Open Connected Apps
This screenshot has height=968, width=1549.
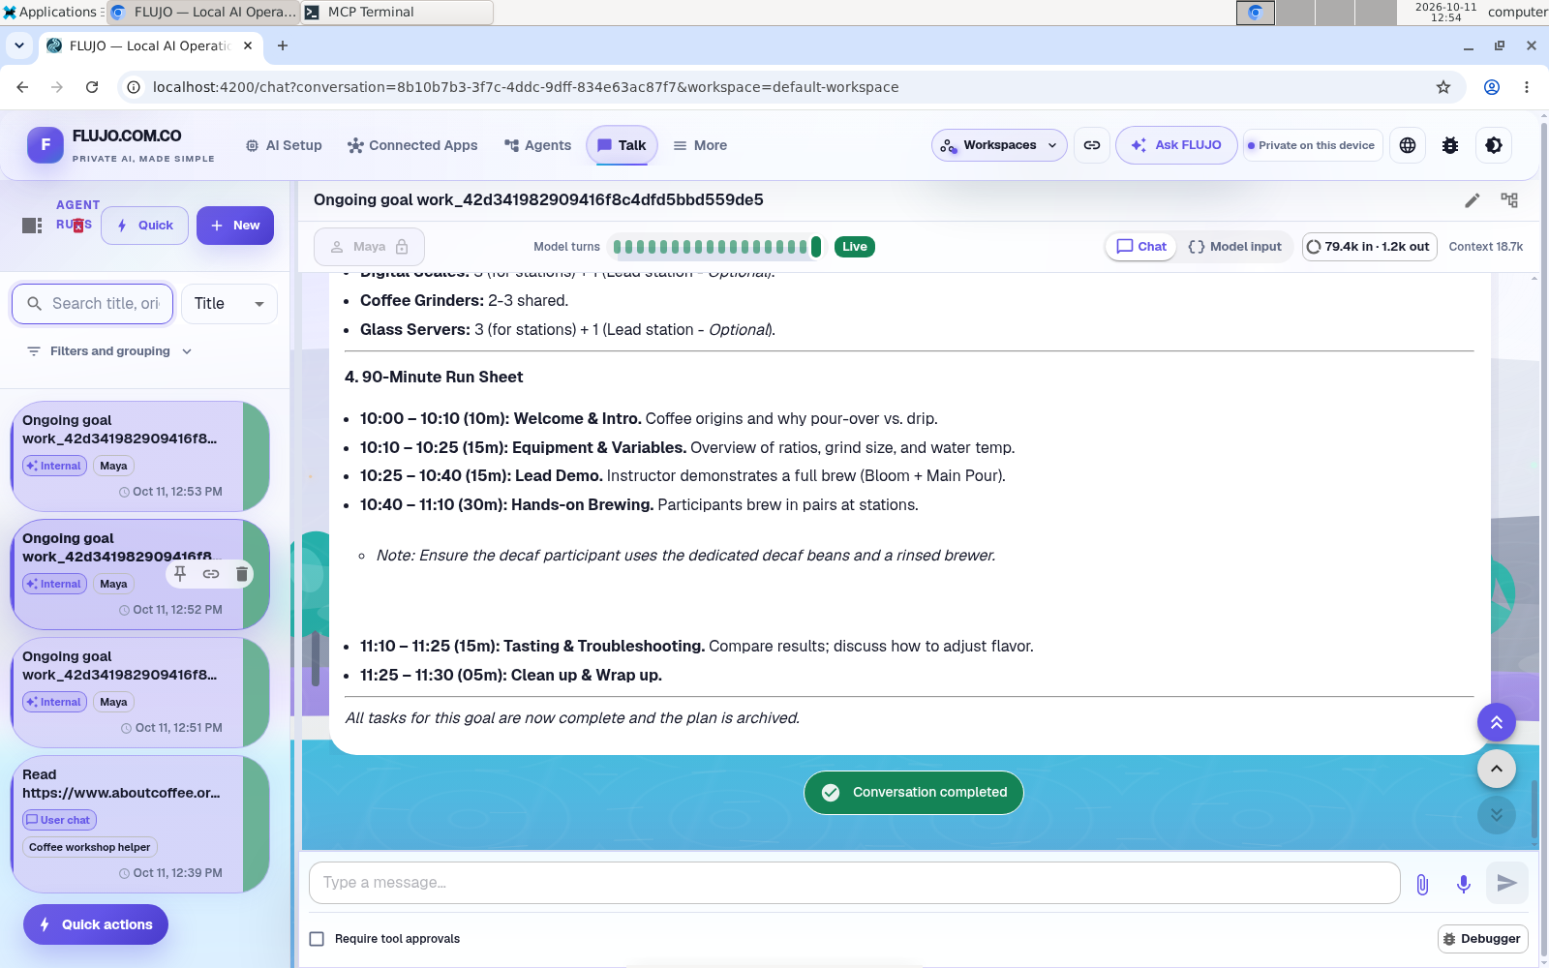[x=412, y=145]
